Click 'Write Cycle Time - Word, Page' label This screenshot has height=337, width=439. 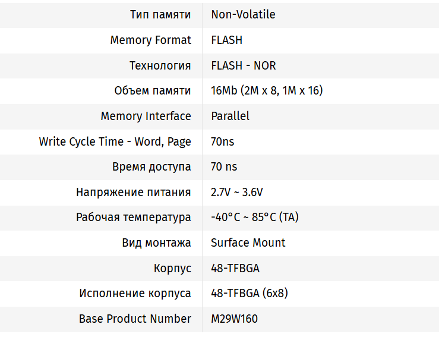[x=115, y=141]
